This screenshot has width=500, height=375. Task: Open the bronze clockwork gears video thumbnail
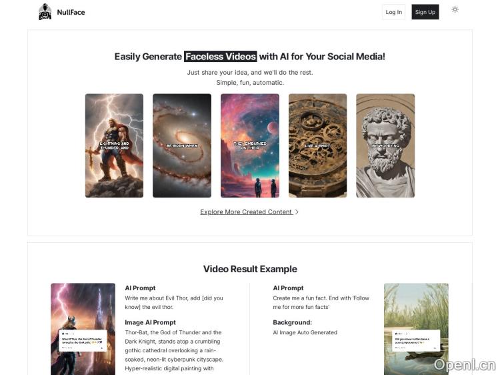pyautogui.click(x=317, y=145)
